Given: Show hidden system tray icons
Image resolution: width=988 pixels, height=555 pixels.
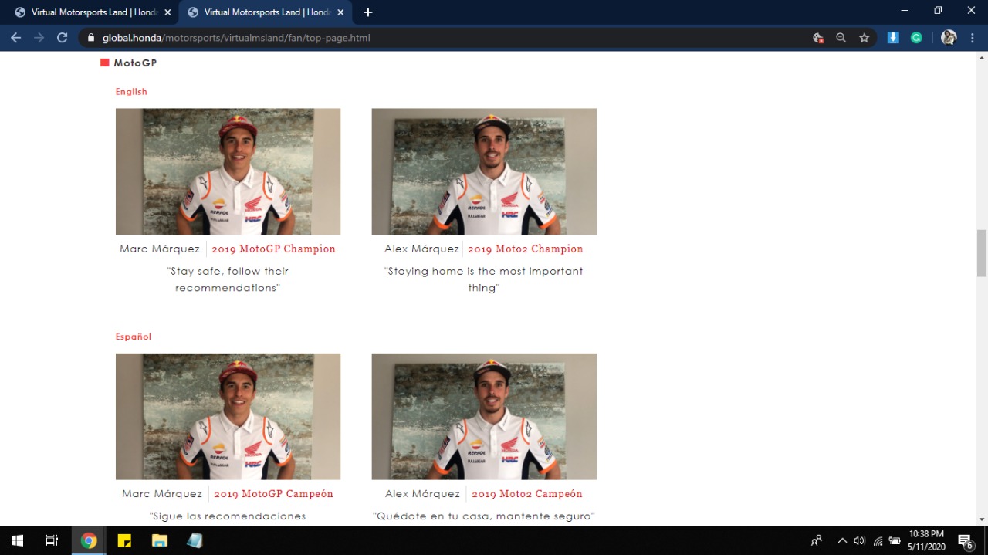Looking at the screenshot, I should (842, 540).
